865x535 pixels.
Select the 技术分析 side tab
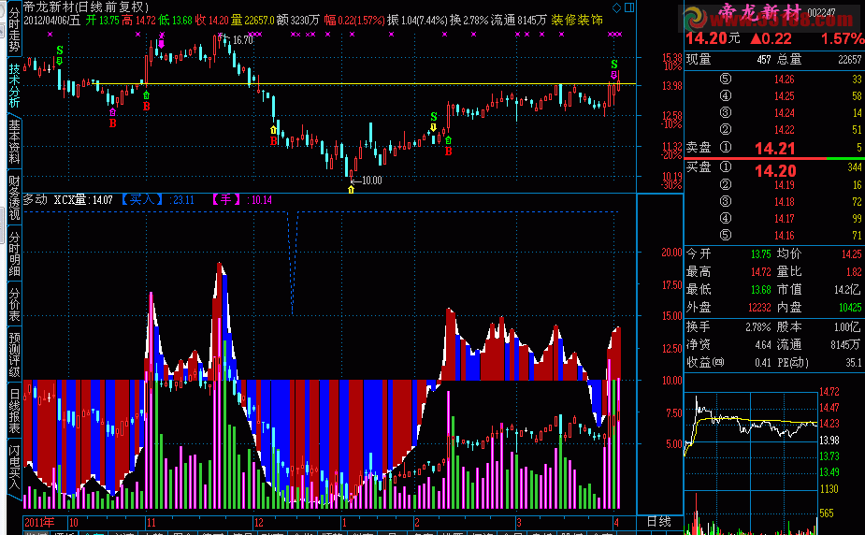pyautogui.click(x=14, y=85)
